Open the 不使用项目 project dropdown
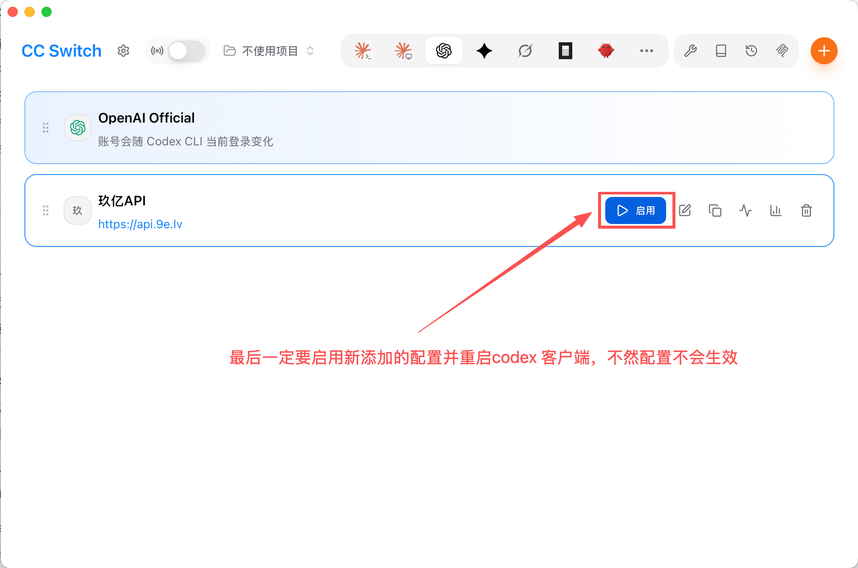858x568 pixels. point(269,51)
